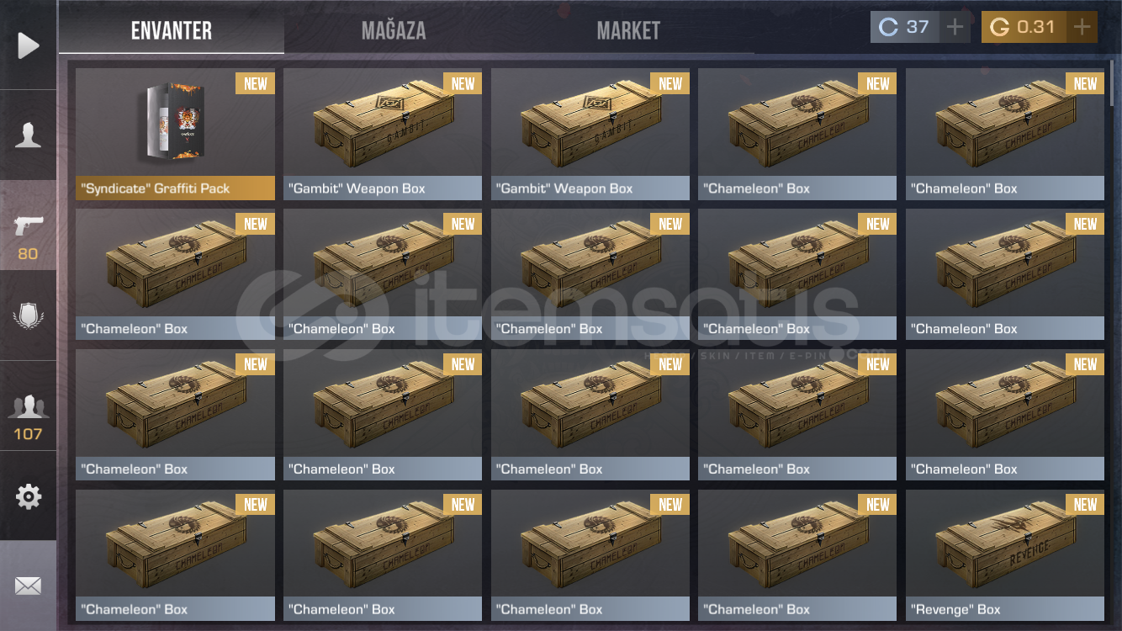
Task: Click the silver coin balance 37
Action: tap(904, 28)
